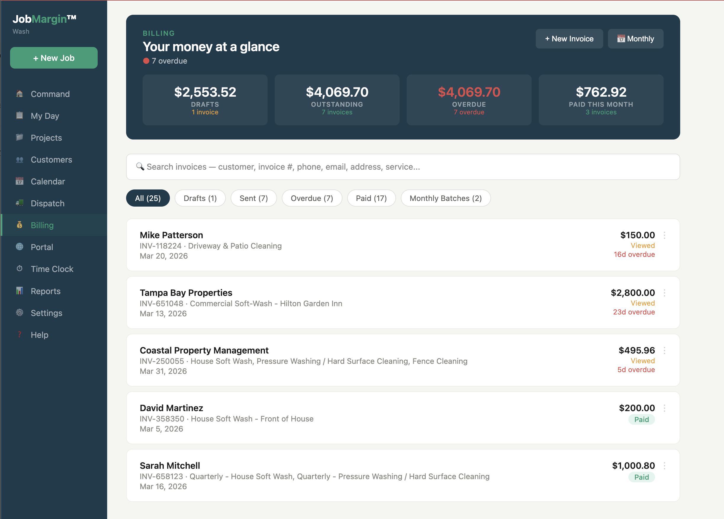Open the Dispatch screen
The height and width of the screenshot is (519, 724).
pos(48,203)
